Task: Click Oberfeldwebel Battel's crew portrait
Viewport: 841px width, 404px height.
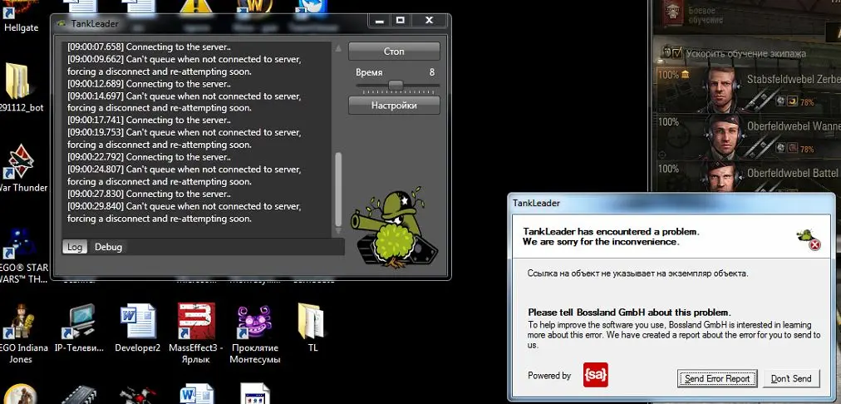Action: 722,176
